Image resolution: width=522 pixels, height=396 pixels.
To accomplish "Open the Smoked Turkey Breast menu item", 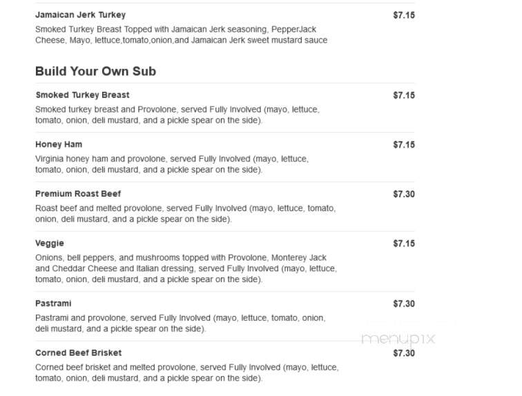I will tap(82, 95).
